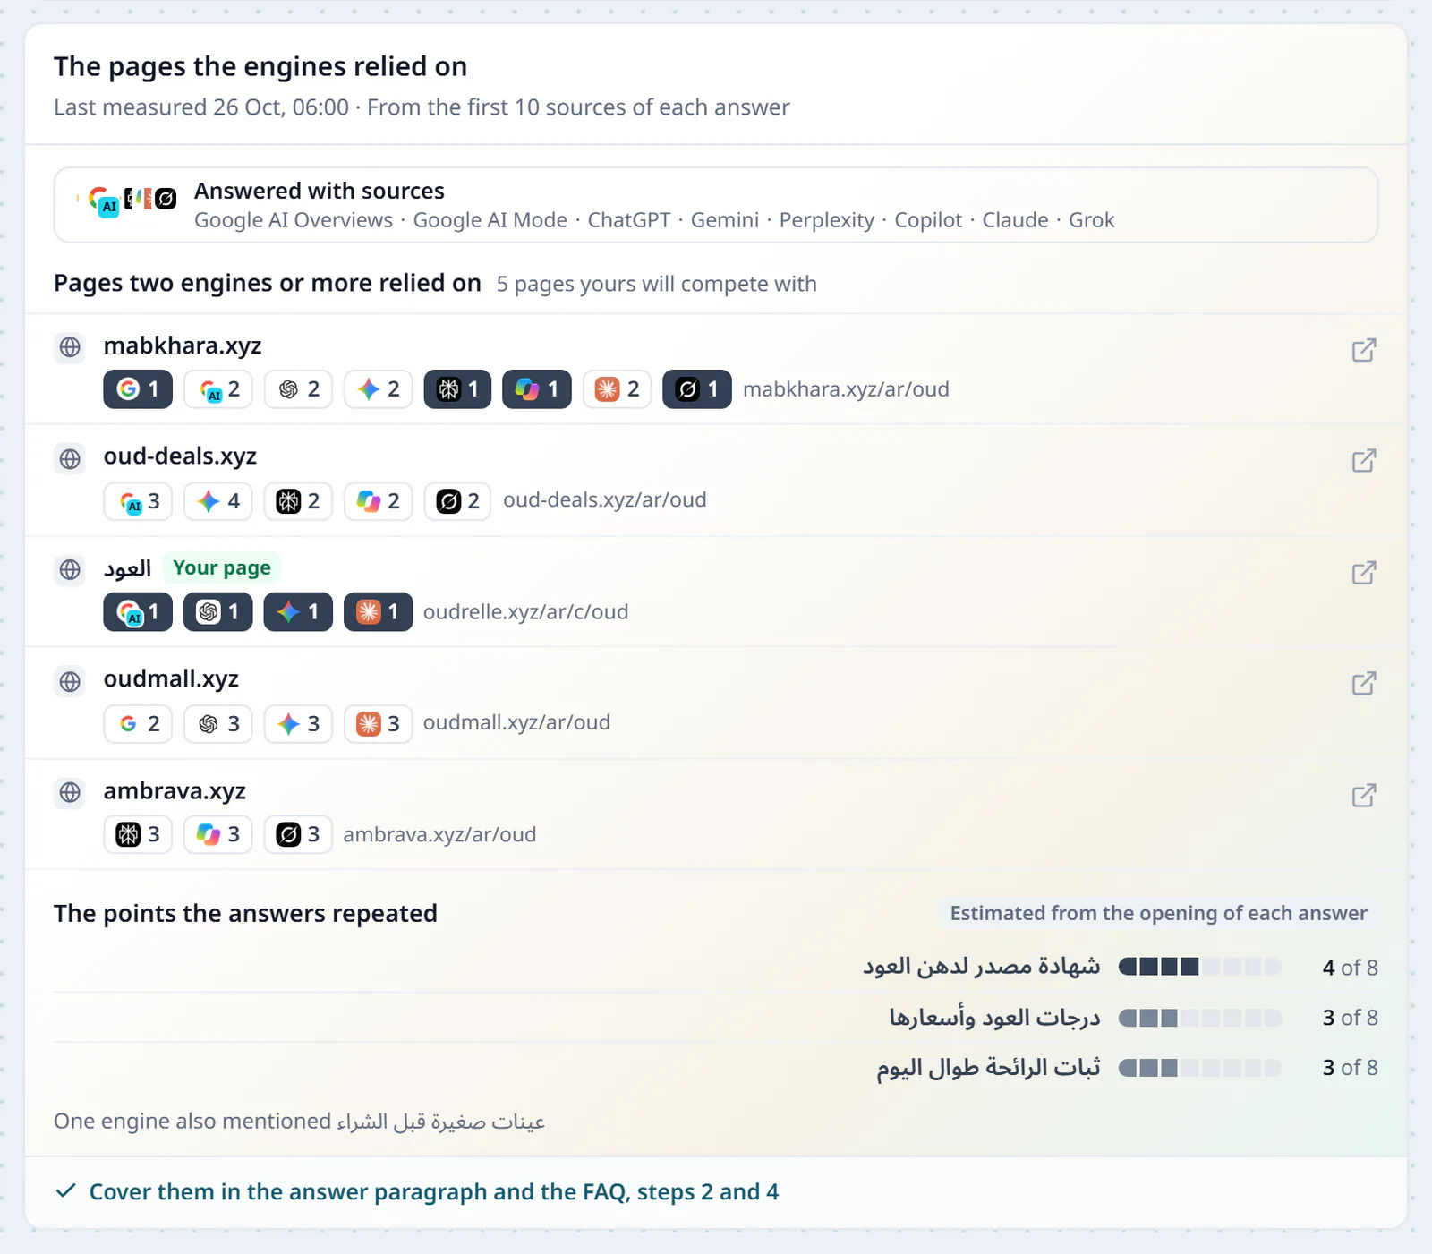Click the Google badge on mabkhara.xyz row
The image size is (1432, 1254).
point(138,389)
